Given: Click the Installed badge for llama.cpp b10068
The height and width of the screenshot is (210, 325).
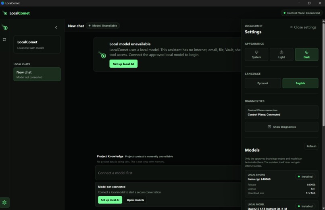Looking at the screenshot, I should pos(305,177).
